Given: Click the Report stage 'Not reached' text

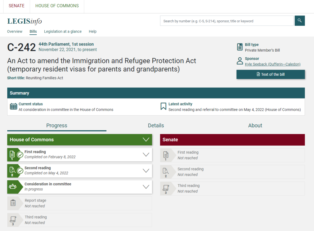Looking at the screenshot, I should click(x=35, y=206).
